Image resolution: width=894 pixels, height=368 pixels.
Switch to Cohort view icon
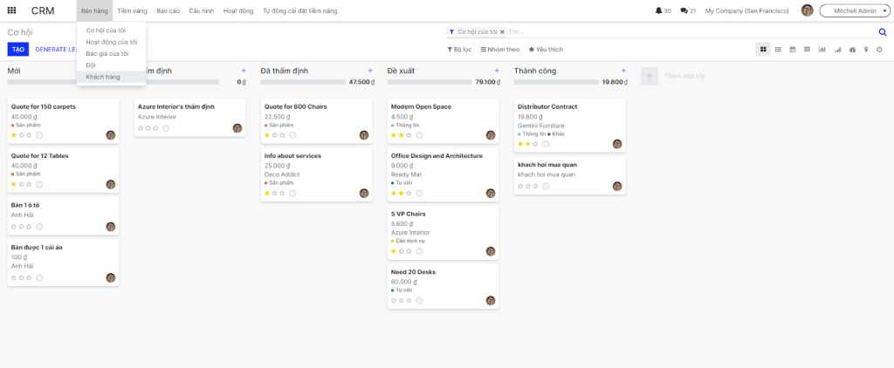(837, 50)
